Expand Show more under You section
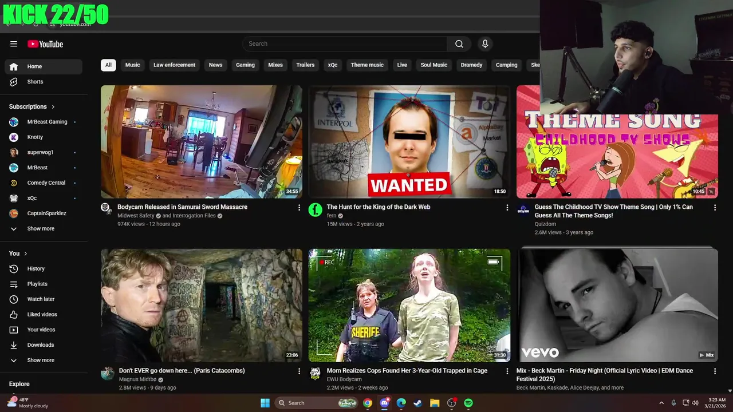 44,360
